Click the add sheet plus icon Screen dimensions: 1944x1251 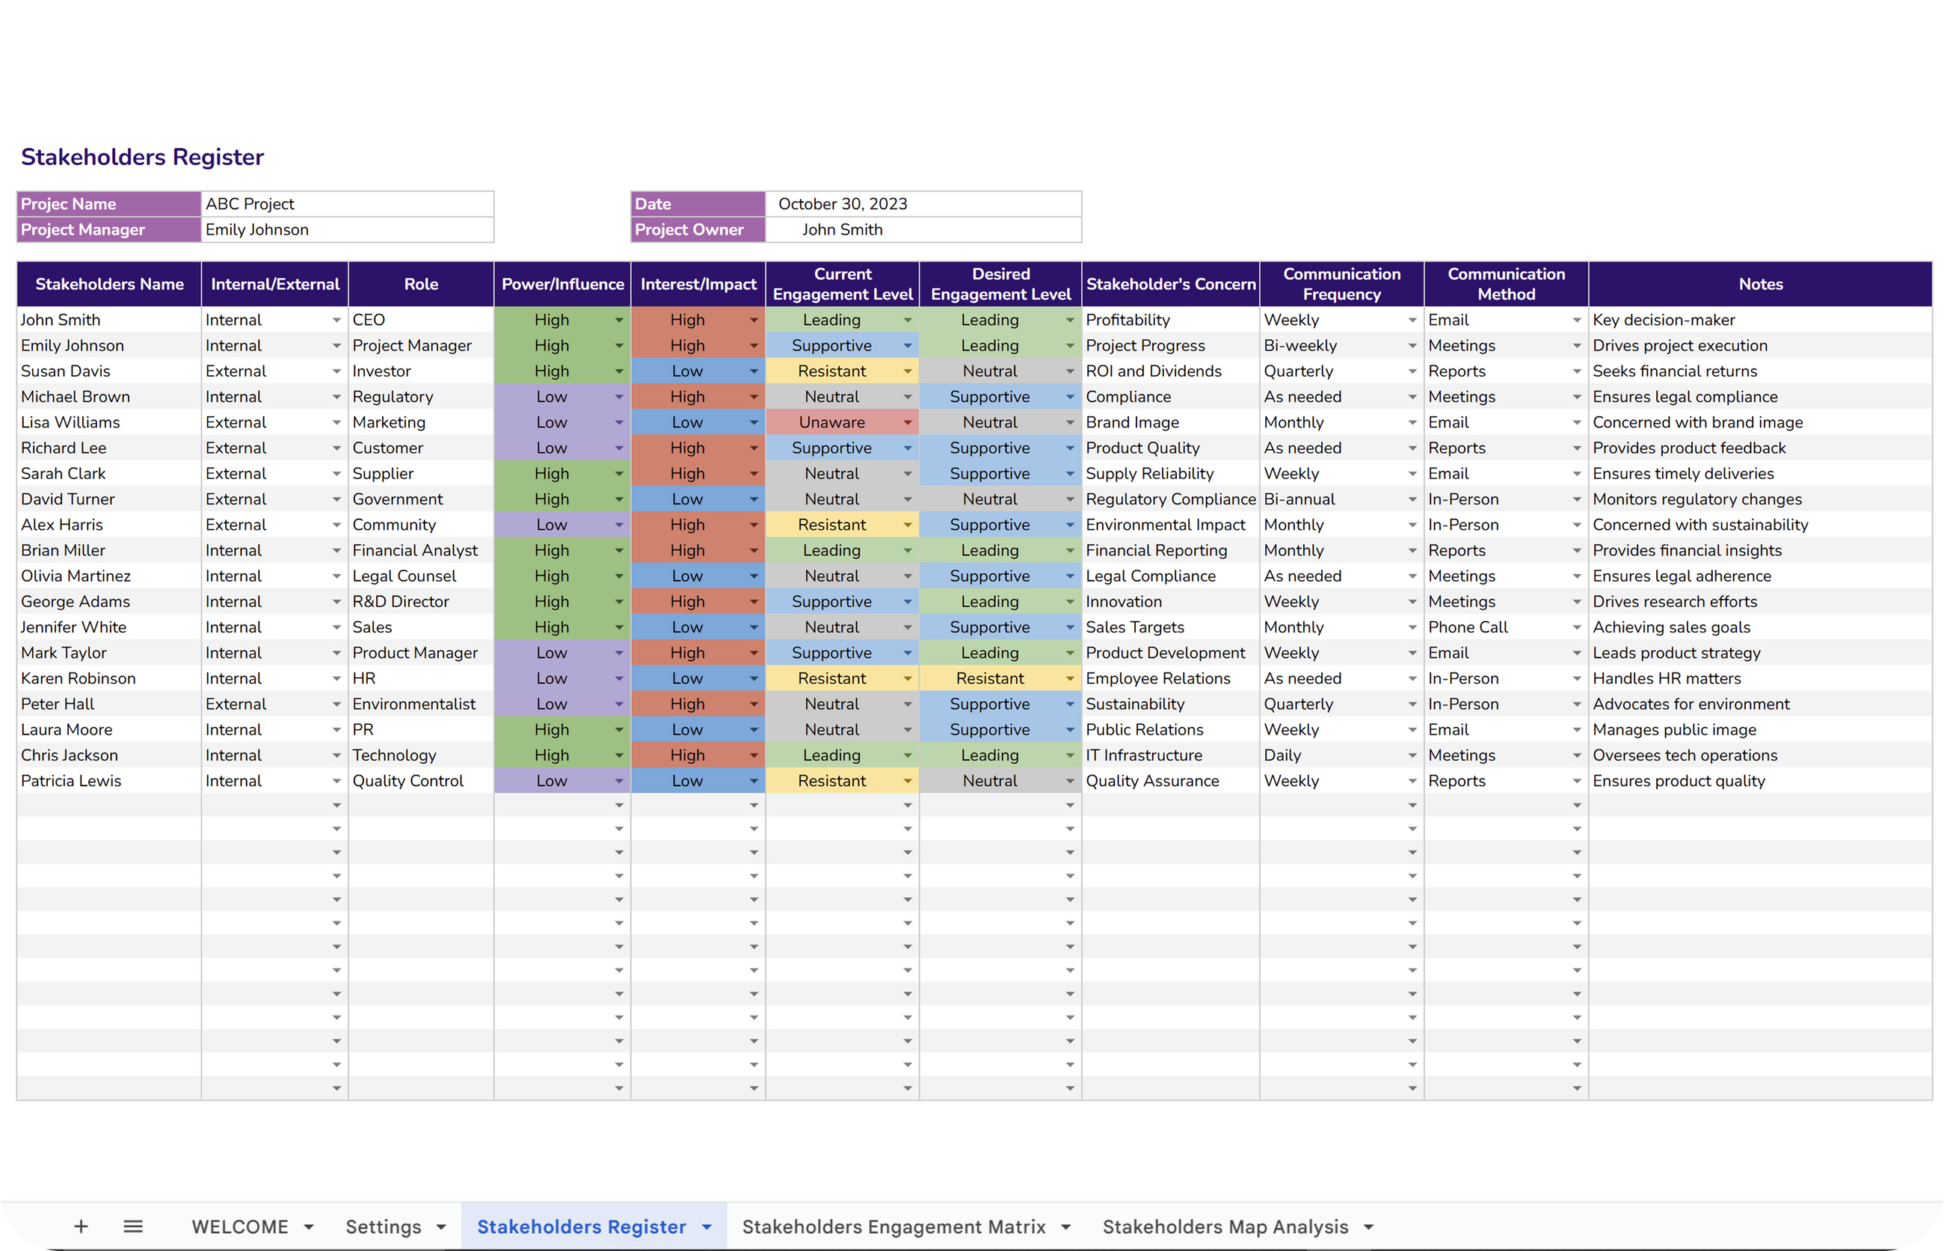pos(81,1226)
